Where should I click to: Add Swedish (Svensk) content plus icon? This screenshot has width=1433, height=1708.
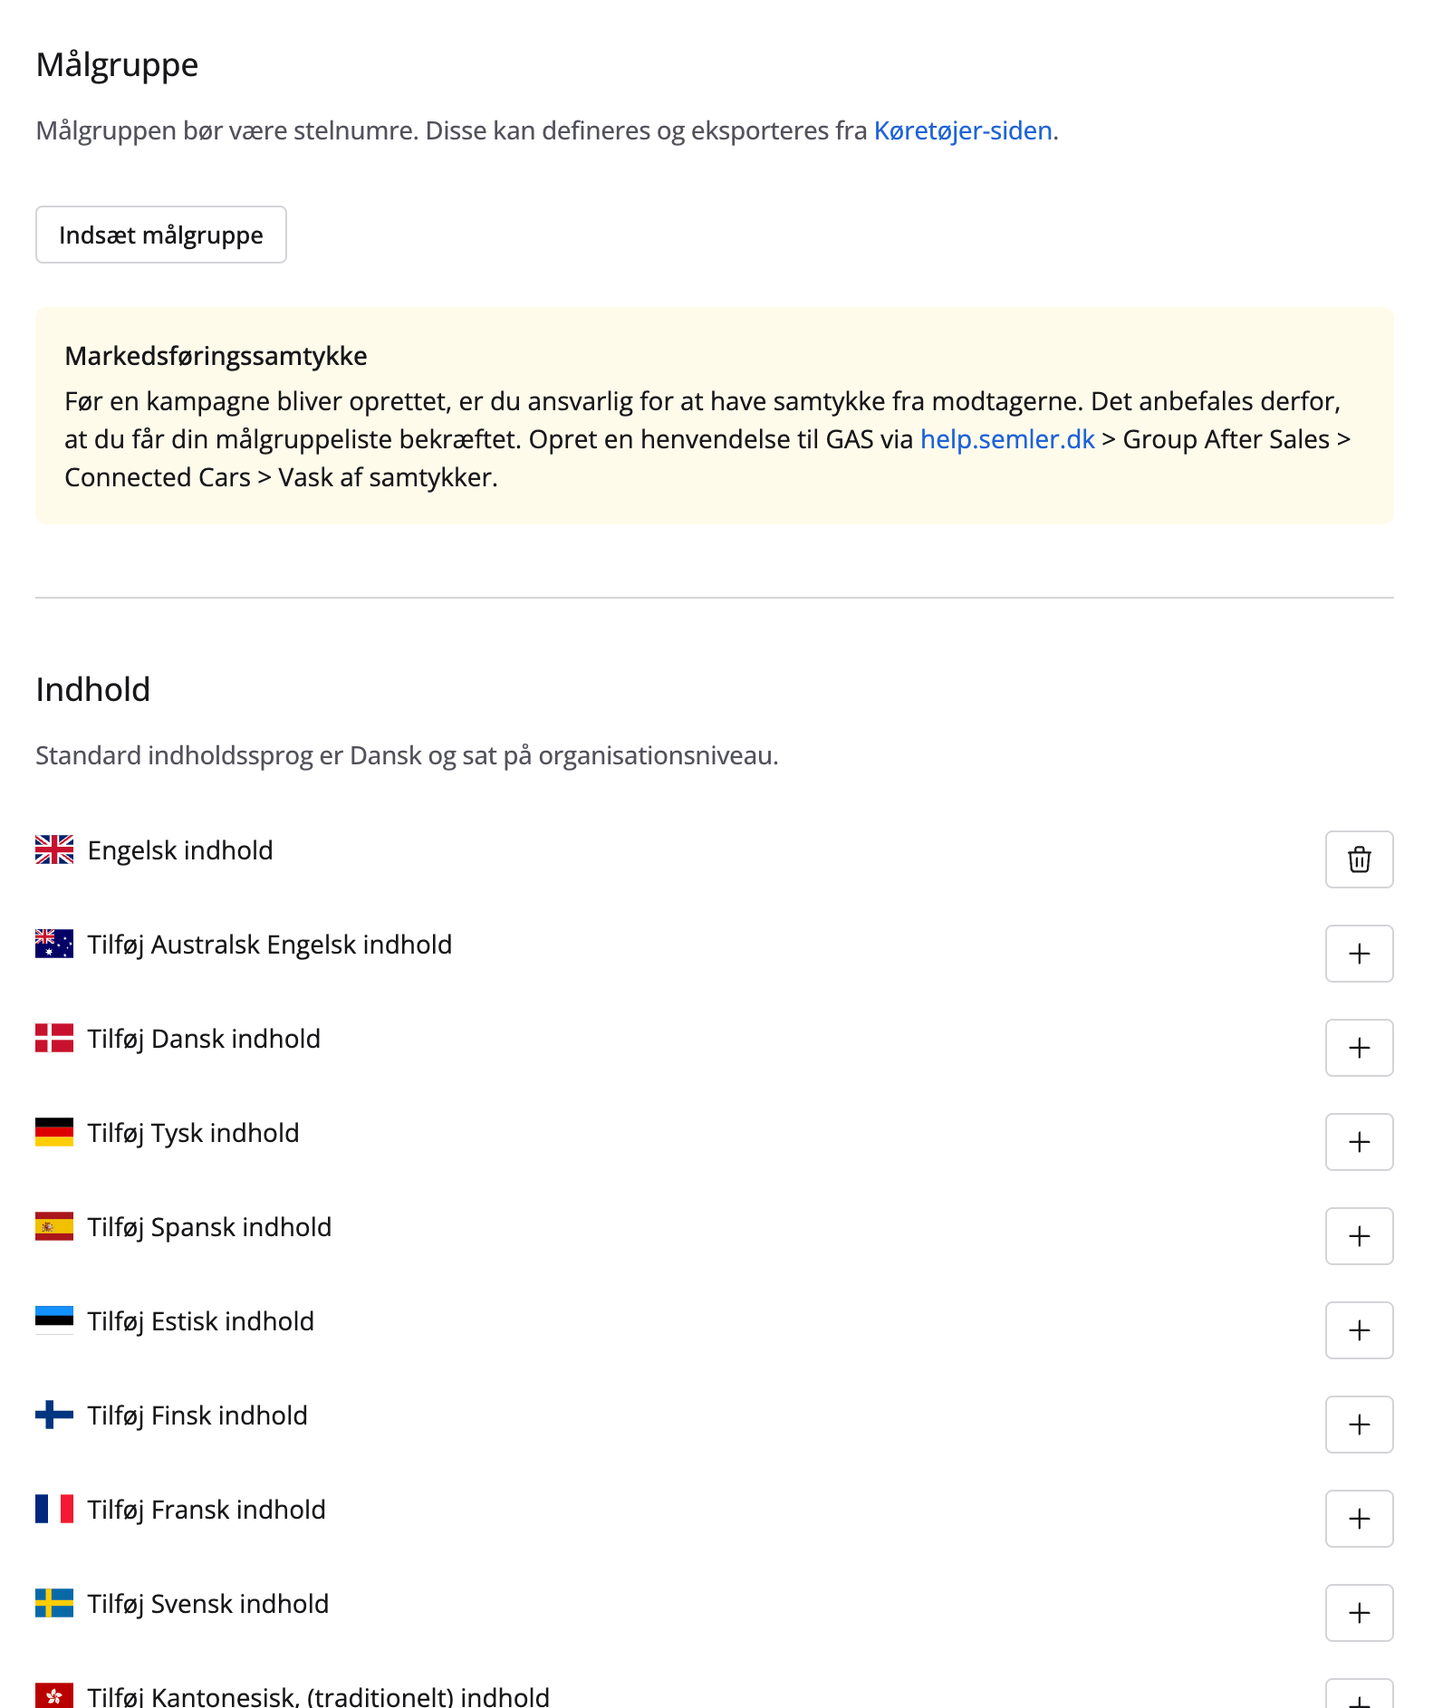1359,1613
